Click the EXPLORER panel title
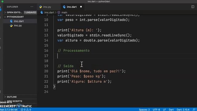The width and height of the screenshot is (197, 111). (12, 7)
